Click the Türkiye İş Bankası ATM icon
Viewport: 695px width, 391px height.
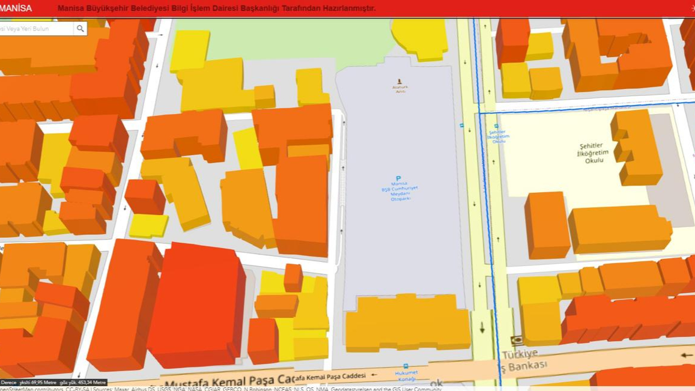515,341
